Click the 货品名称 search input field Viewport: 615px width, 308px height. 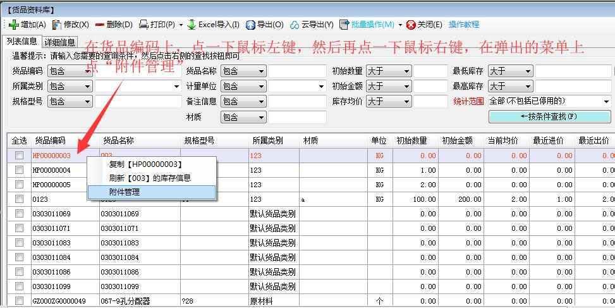[x=297, y=71]
